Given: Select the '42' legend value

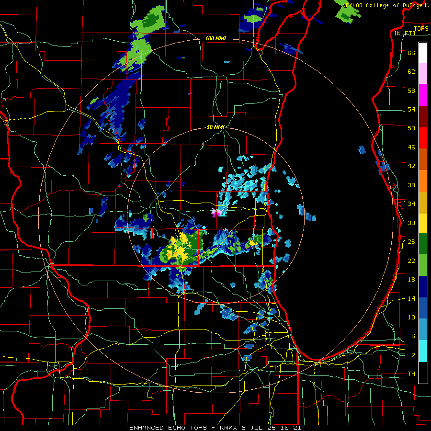Looking at the screenshot, I should click(x=411, y=166).
